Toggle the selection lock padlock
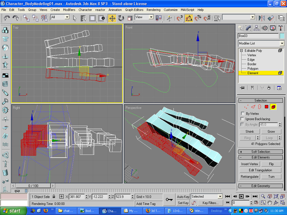 click(54, 197)
